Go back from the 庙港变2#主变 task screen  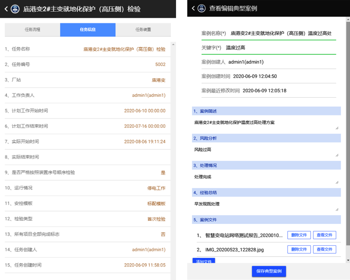tap(6, 9)
